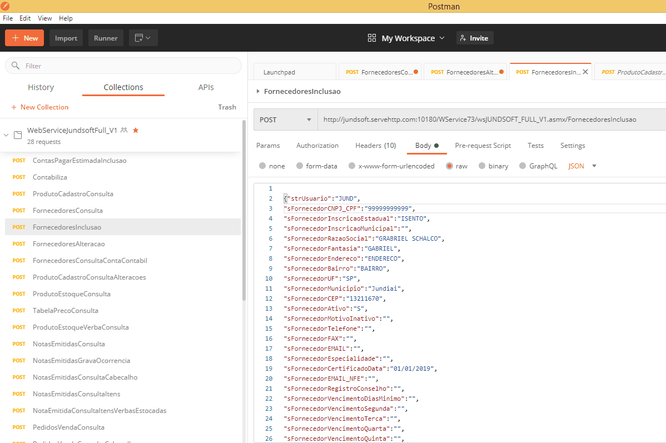Screen dimensions: 666x443
Task: Select the form-data body type
Action: tap(300, 166)
